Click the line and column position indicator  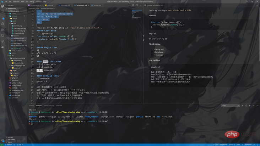220,145
